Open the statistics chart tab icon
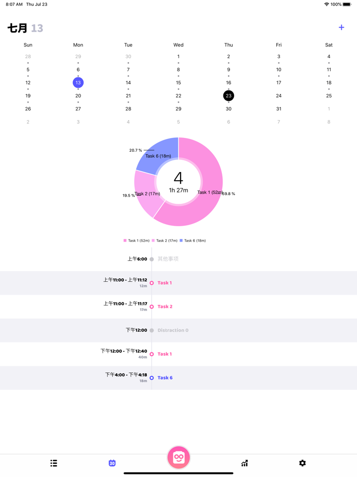This screenshot has width=357, height=477. coord(245,463)
